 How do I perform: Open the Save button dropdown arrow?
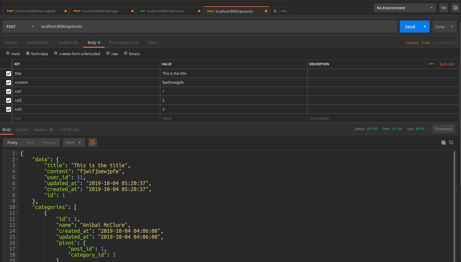(452, 27)
